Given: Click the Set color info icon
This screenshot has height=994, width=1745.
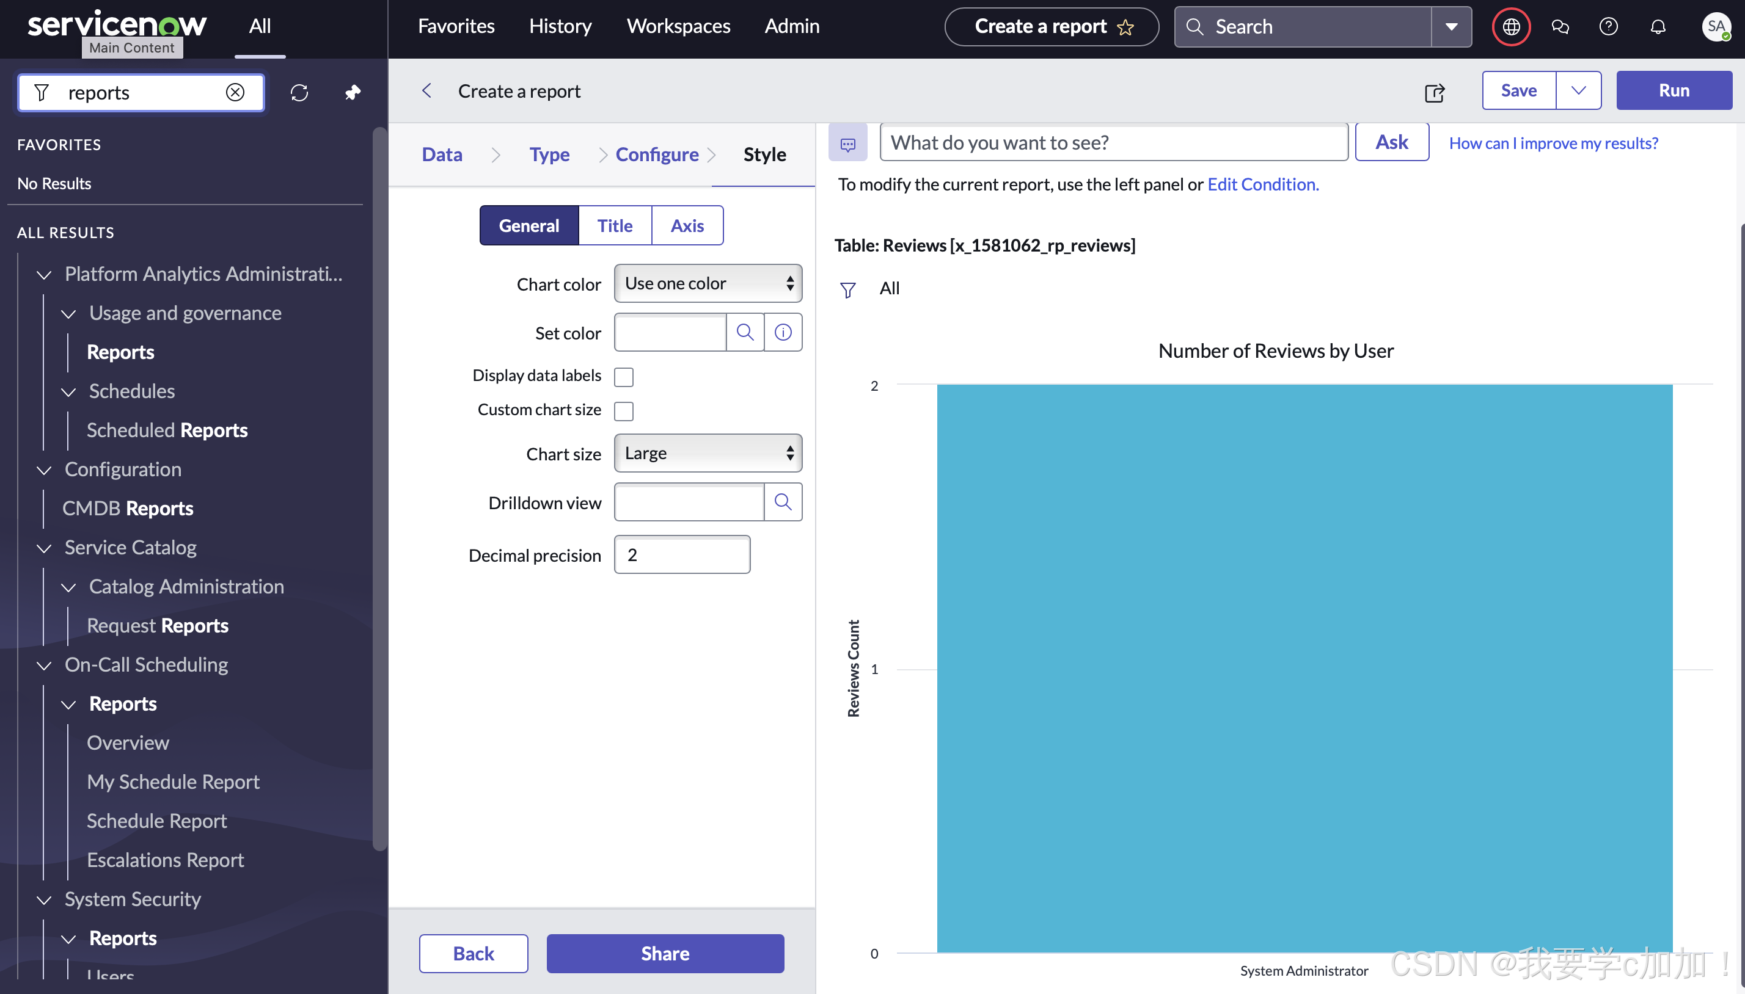Looking at the screenshot, I should [x=783, y=333].
